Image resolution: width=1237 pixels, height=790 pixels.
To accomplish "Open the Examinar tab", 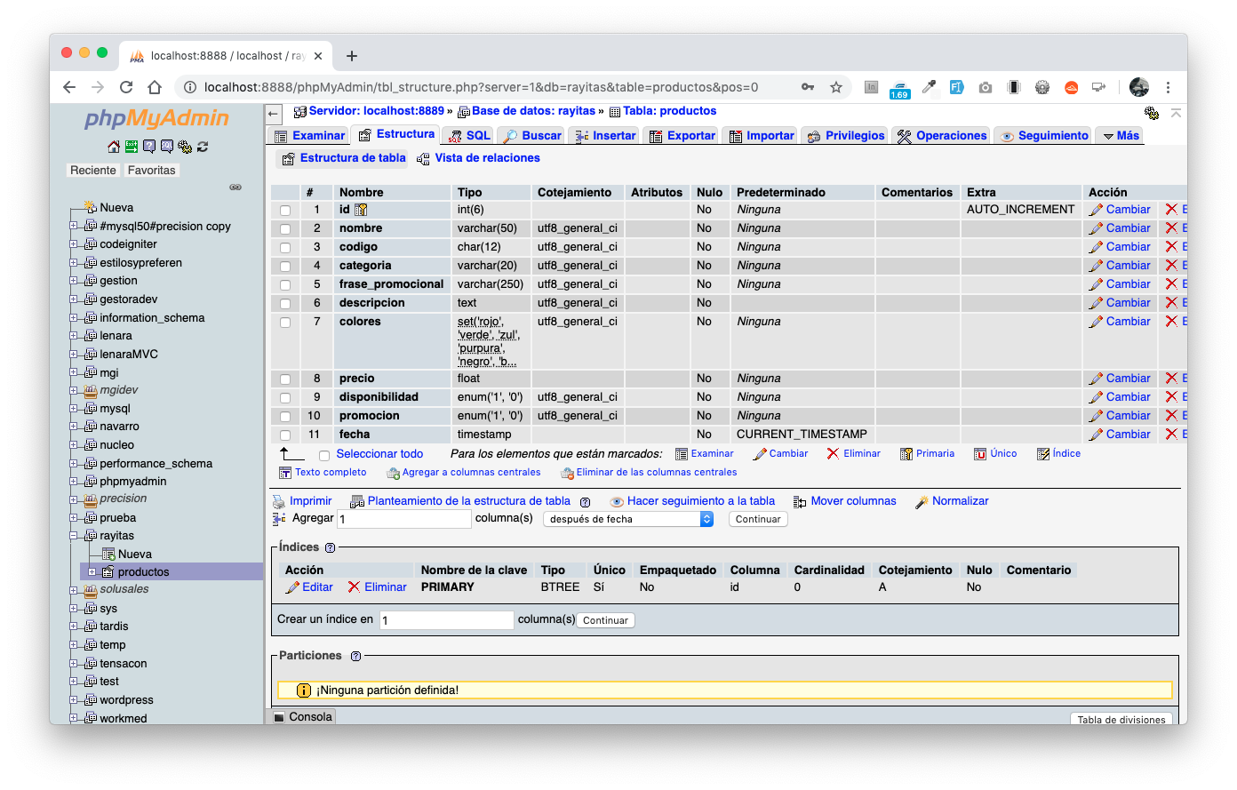I will 309,136.
